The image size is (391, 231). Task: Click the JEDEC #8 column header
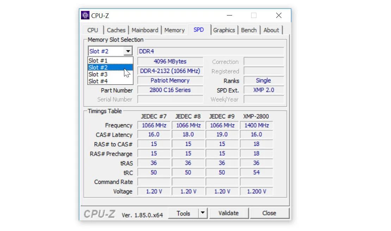(x=188, y=116)
